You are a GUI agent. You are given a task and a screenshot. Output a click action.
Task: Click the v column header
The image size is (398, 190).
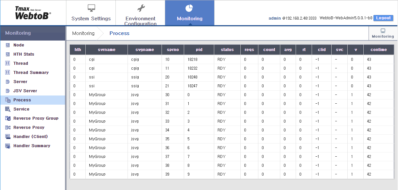coord(356,50)
